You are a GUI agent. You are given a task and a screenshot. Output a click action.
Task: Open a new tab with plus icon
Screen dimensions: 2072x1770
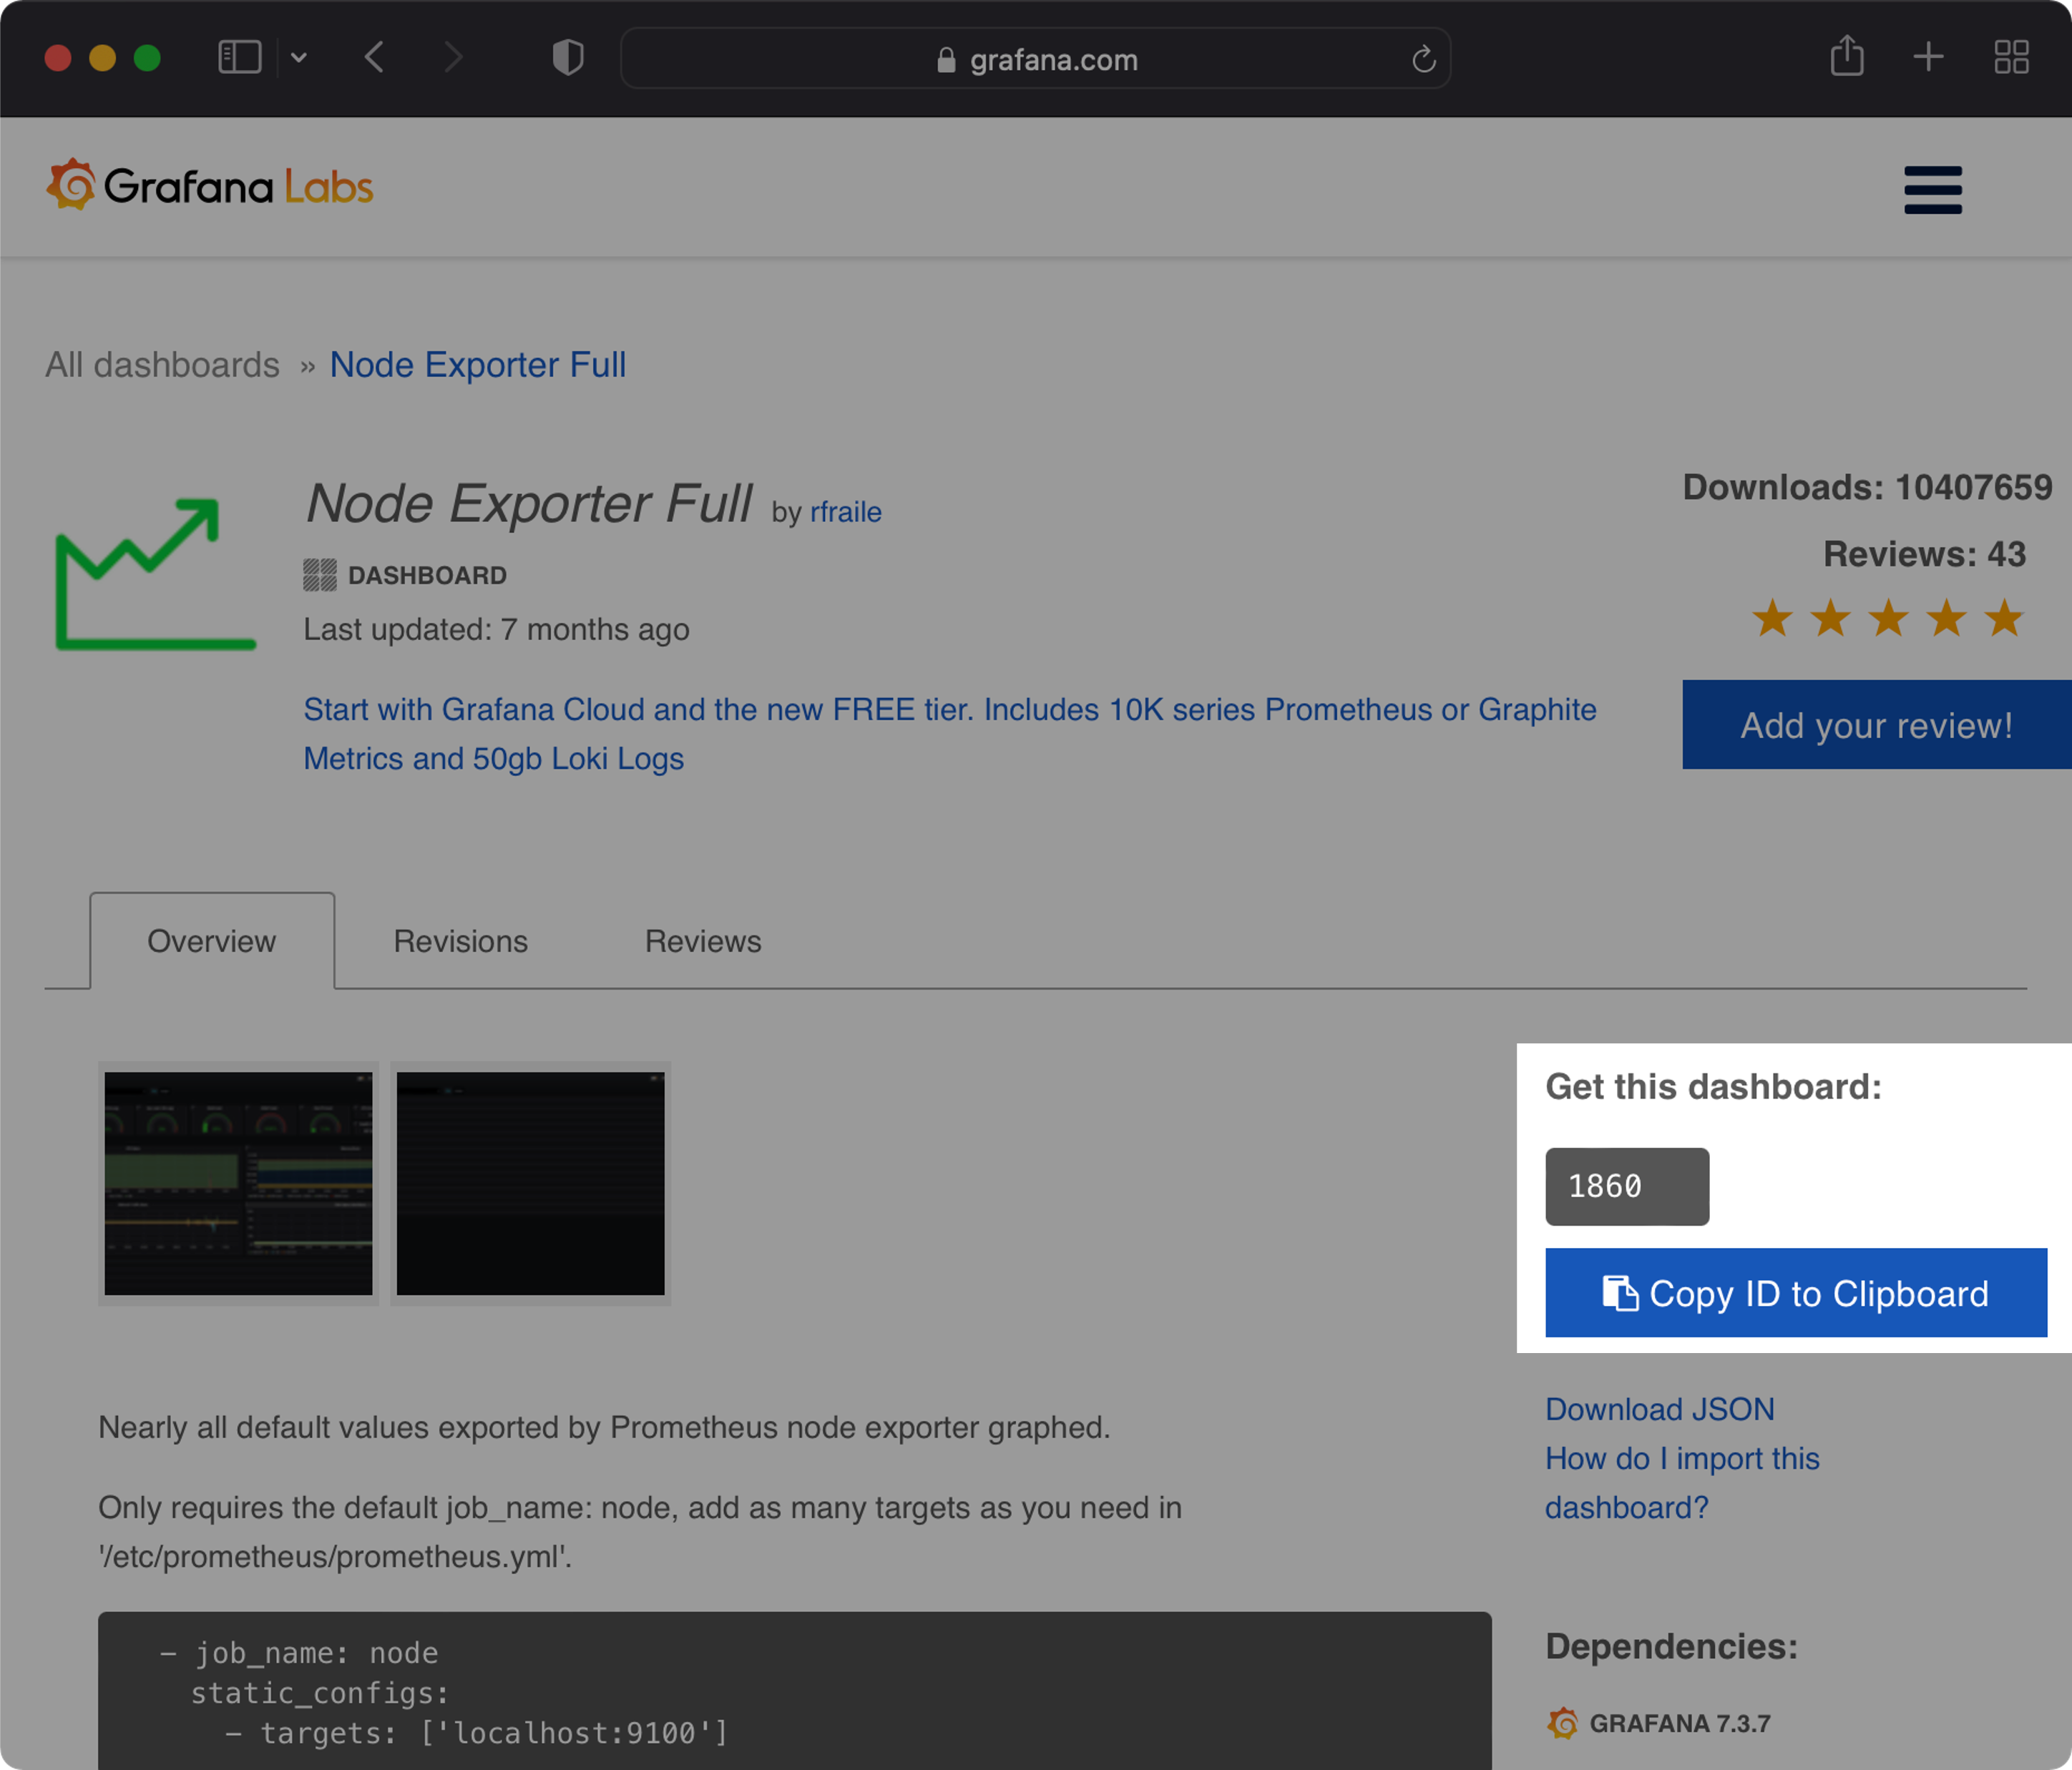[1928, 57]
